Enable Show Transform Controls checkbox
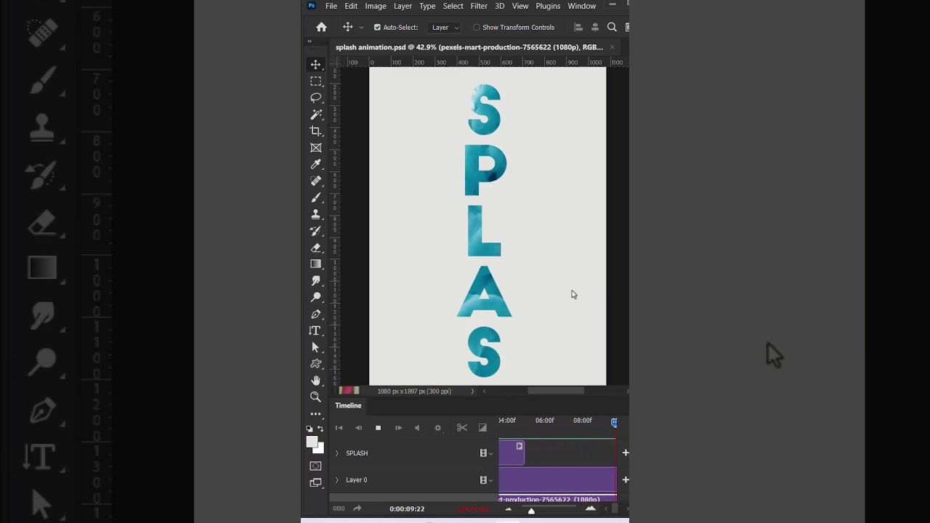 (x=477, y=28)
